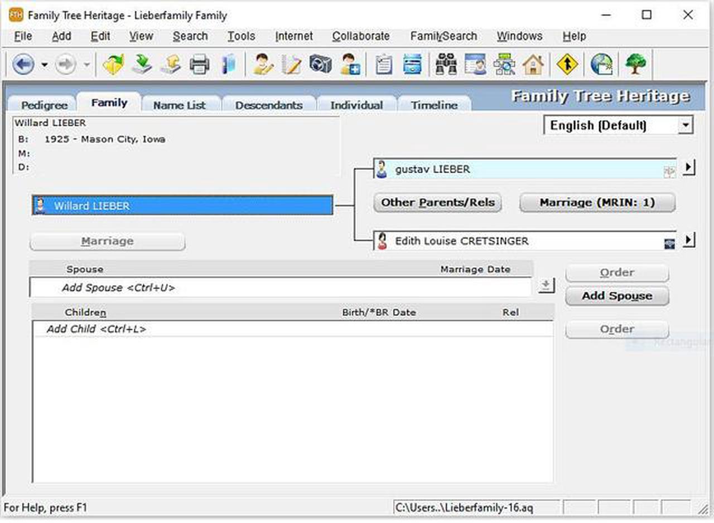Open the Internet menu
The image size is (714, 523).
(294, 36)
